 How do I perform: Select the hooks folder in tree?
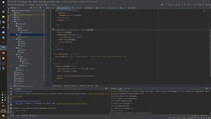pos(26,35)
